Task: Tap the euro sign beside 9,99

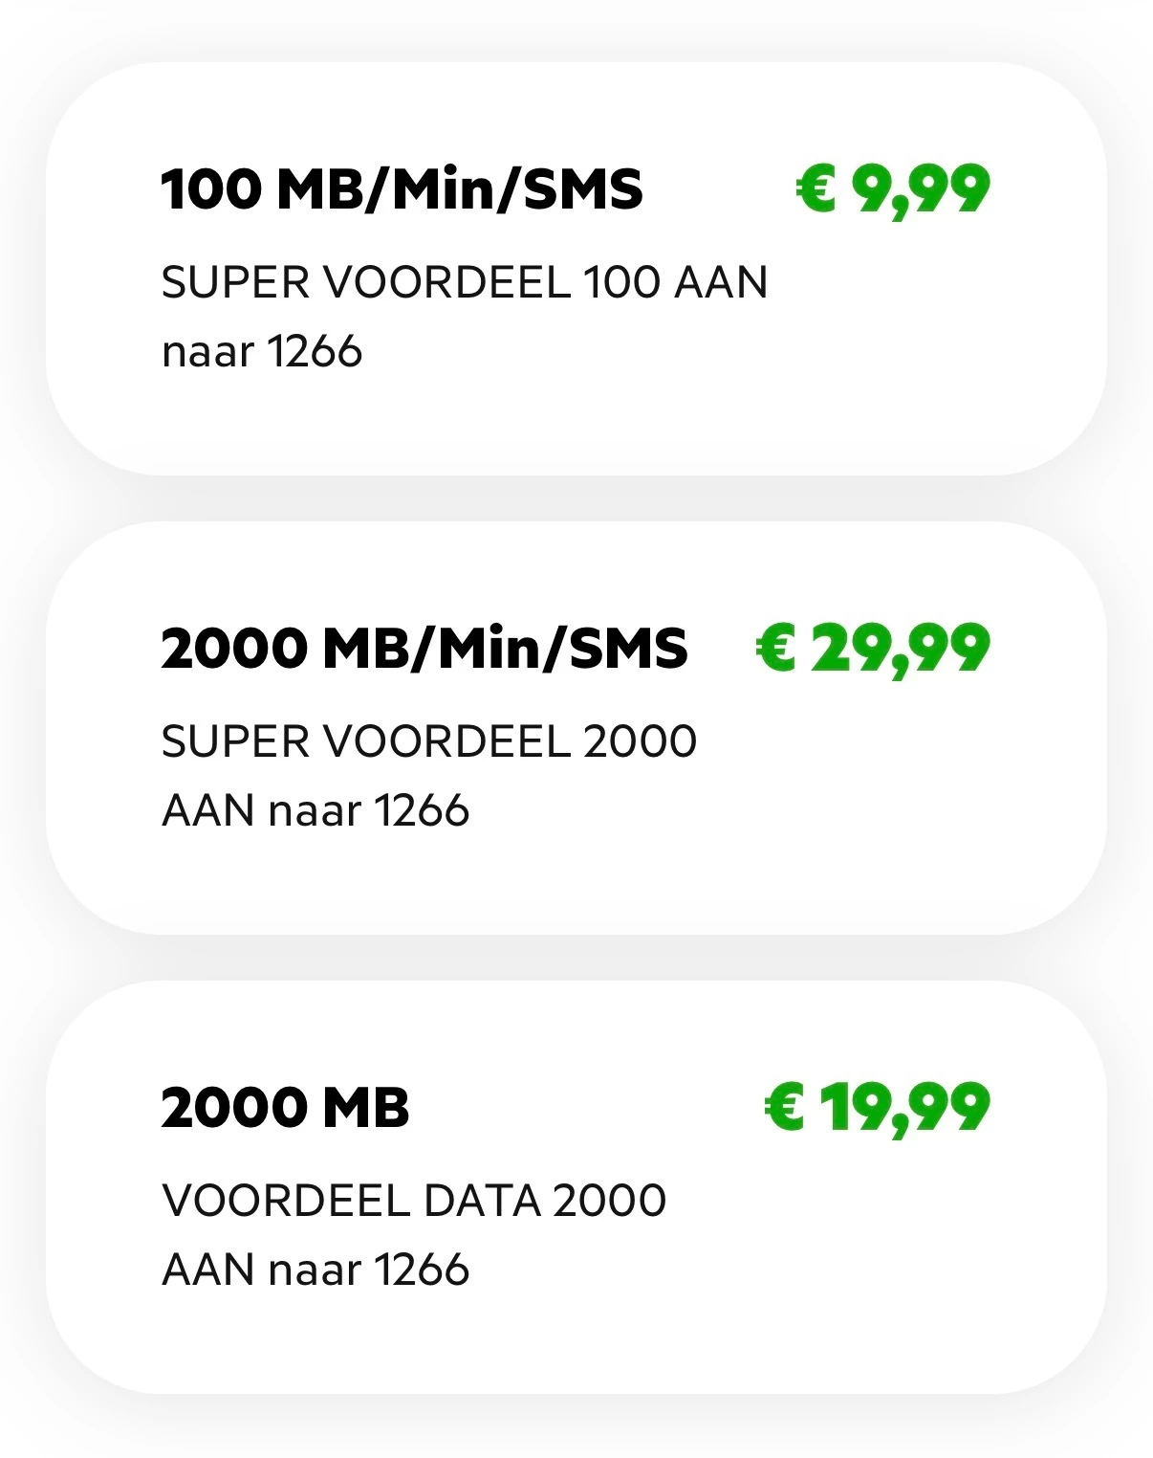Action: (816, 188)
